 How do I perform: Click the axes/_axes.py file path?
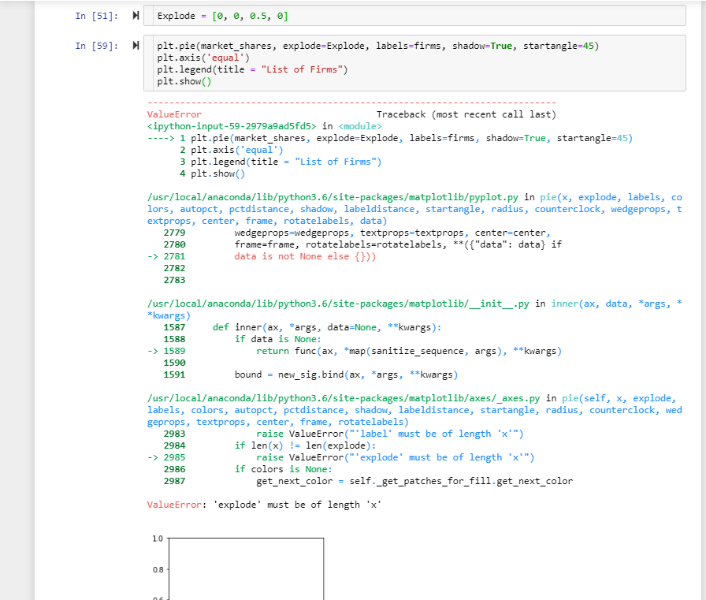(x=342, y=398)
